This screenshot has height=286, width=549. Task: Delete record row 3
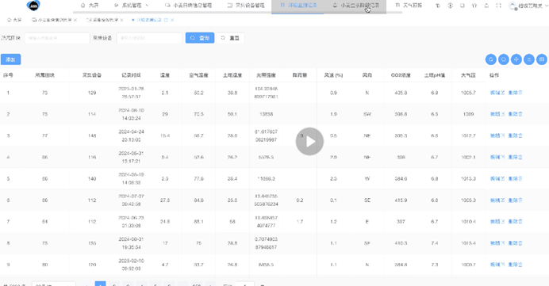[515, 135]
